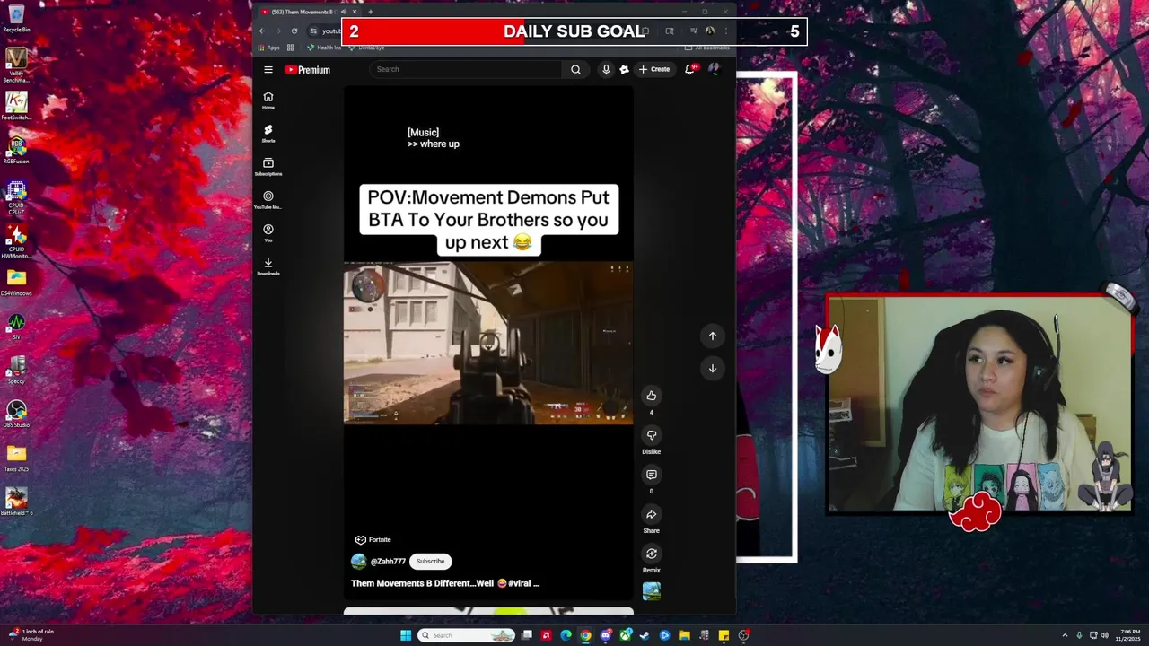The width and height of the screenshot is (1149, 646).
Task: Remix this Short
Action: [652, 554]
